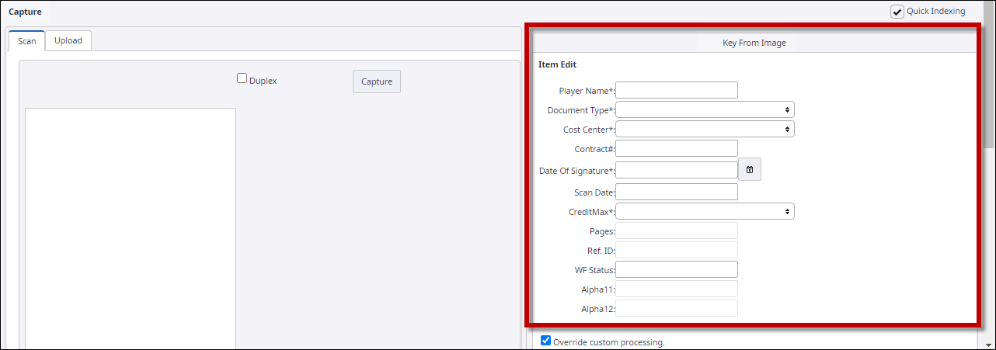
Task: Open the Cost Center dropdown
Action: tap(705, 129)
